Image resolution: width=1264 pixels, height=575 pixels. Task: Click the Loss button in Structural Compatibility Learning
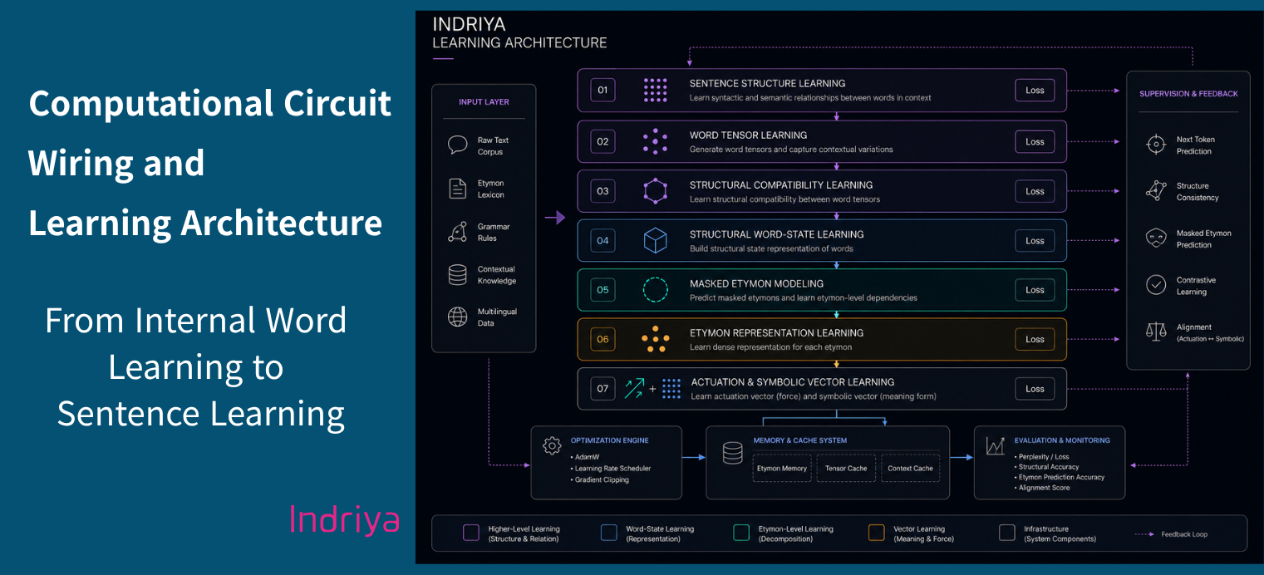point(1035,191)
